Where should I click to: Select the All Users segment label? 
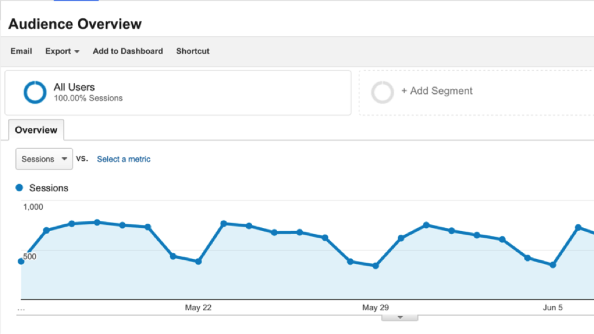click(x=74, y=87)
